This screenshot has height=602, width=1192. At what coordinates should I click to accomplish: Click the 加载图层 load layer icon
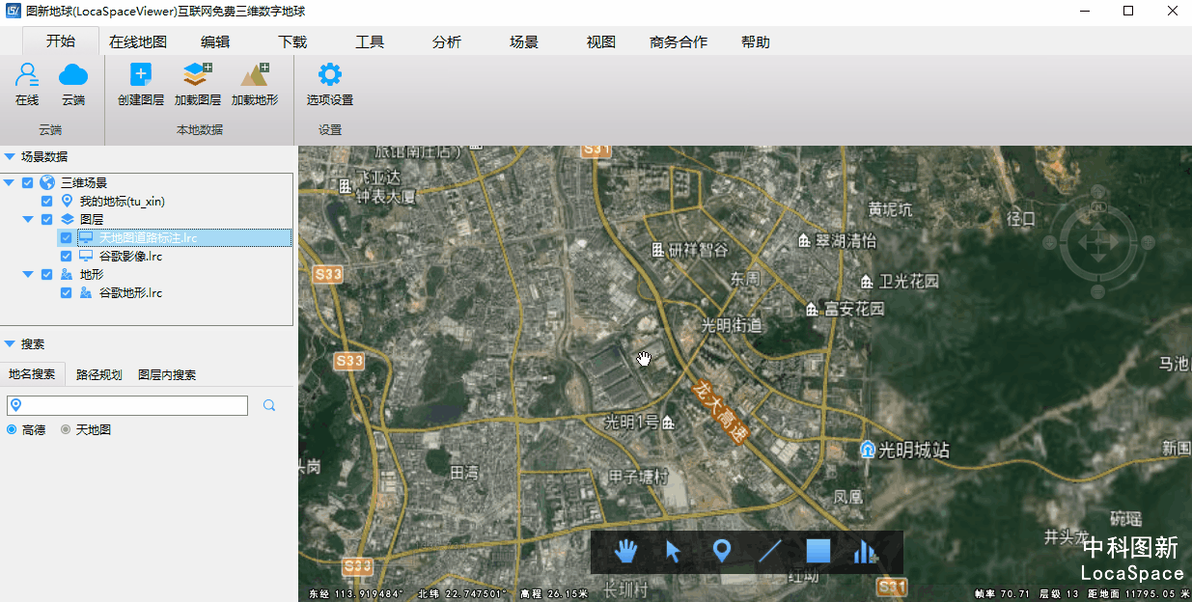click(x=198, y=75)
